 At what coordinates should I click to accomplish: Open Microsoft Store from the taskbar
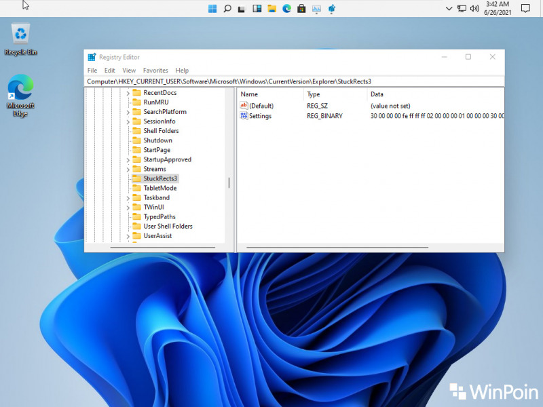click(x=301, y=9)
